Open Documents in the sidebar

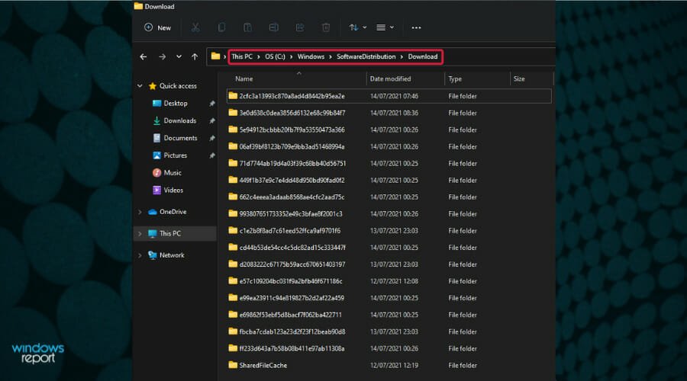pyautogui.click(x=180, y=138)
